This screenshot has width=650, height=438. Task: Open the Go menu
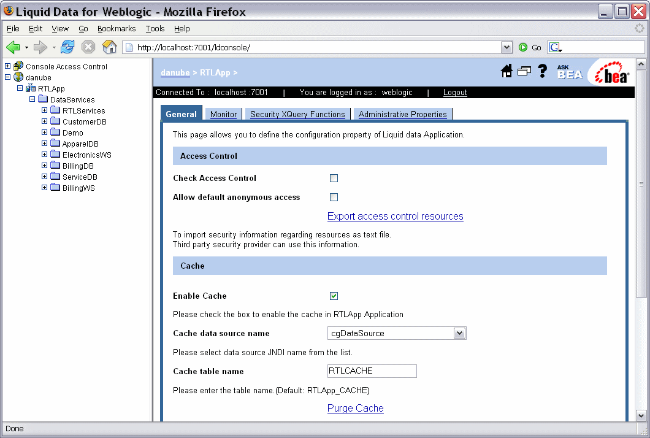tap(83, 29)
